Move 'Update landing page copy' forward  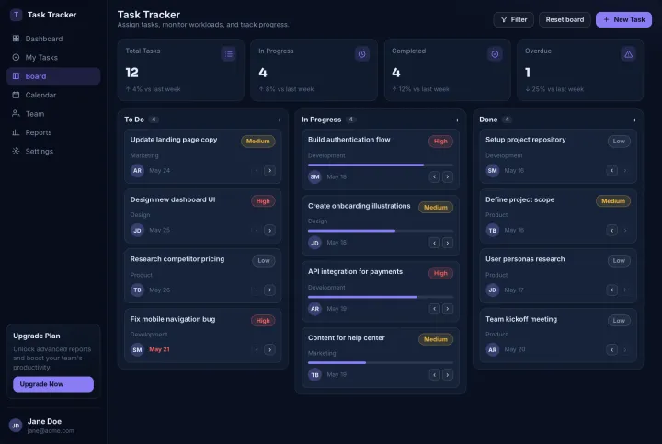click(269, 171)
